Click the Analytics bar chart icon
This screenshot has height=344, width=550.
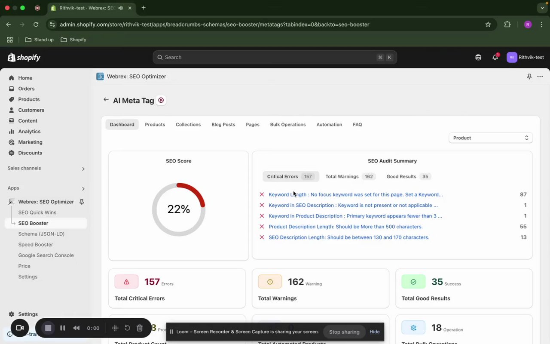12,132
